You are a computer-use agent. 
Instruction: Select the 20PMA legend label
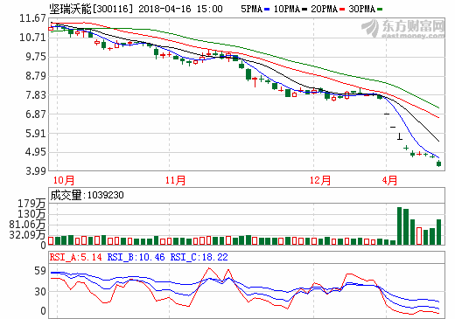pos(324,9)
